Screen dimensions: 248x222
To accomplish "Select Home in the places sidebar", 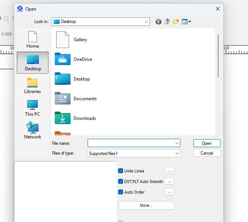I will coord(32,40).
